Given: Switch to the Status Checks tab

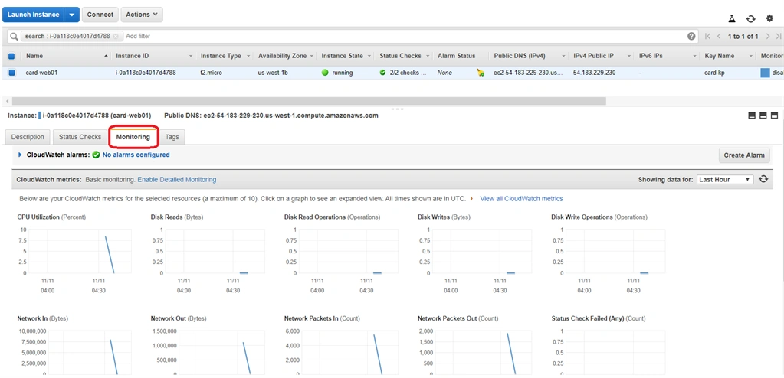Looking at the screenshot, I should click(x=80, y=137).
